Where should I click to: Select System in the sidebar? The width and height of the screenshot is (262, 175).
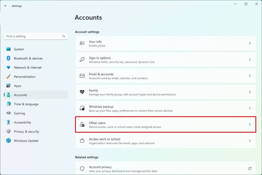(x=19, y=49)
